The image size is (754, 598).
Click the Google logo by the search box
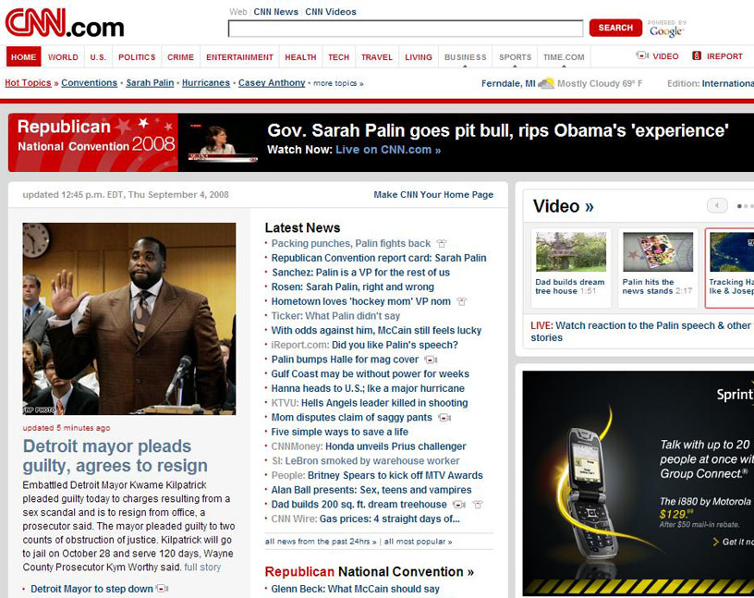pyautogui.click(x=666, y=30)
